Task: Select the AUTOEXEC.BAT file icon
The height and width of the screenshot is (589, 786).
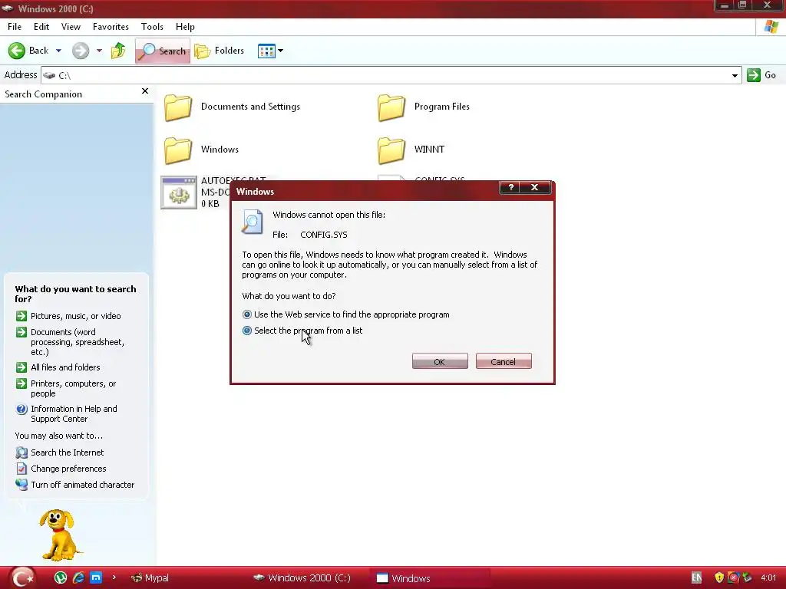Action: pos(178,192)
